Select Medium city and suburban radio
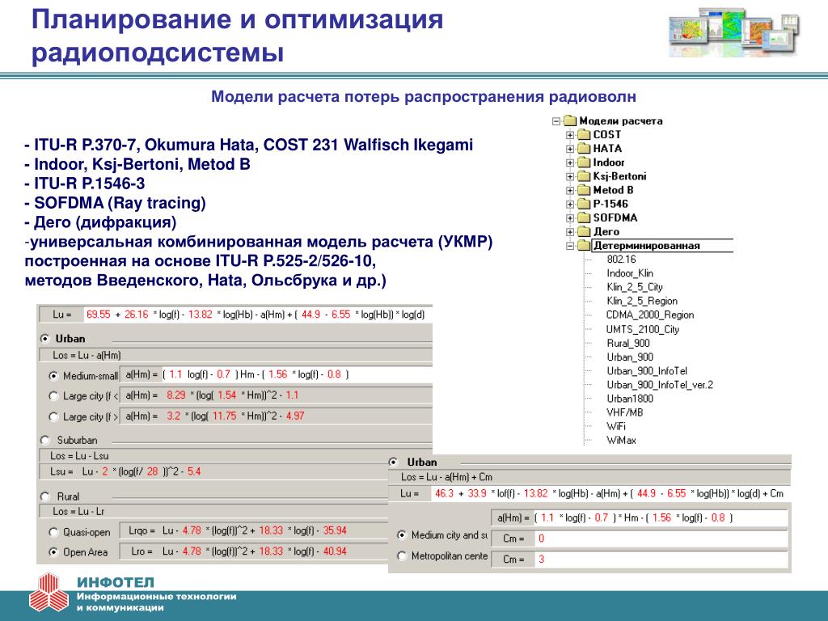 pyautogui.click(x=402, y=535)
